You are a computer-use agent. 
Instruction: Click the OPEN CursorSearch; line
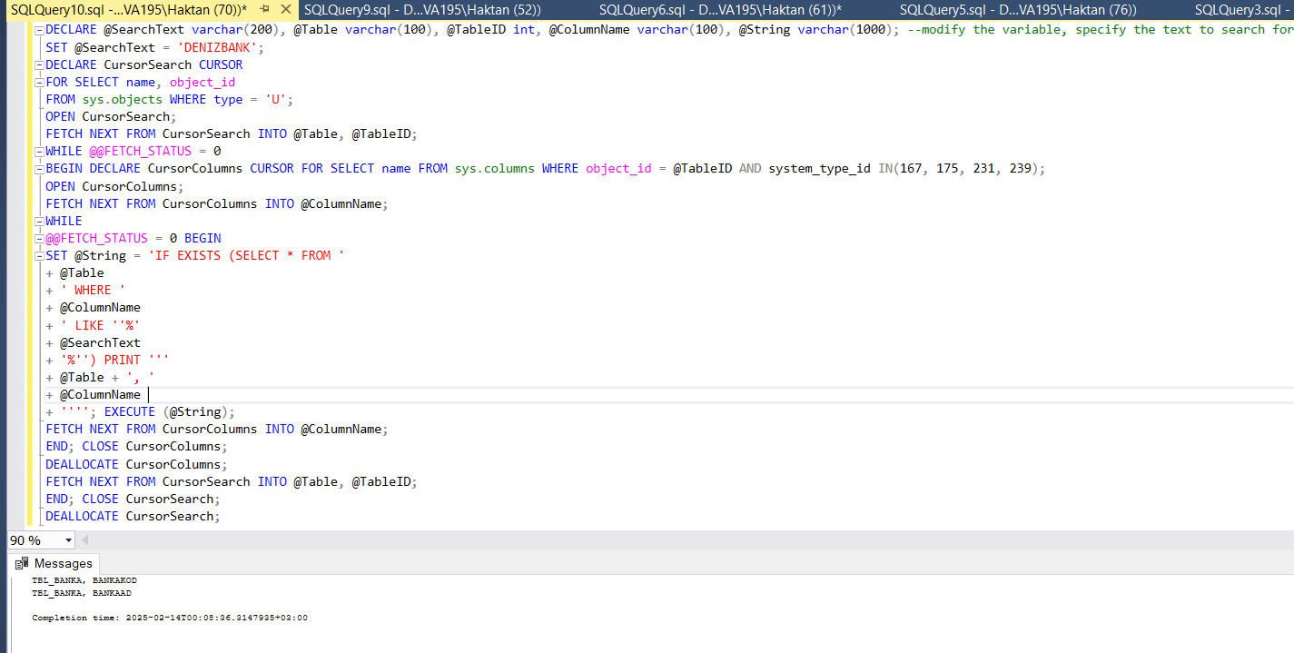[x=111, y=117]
